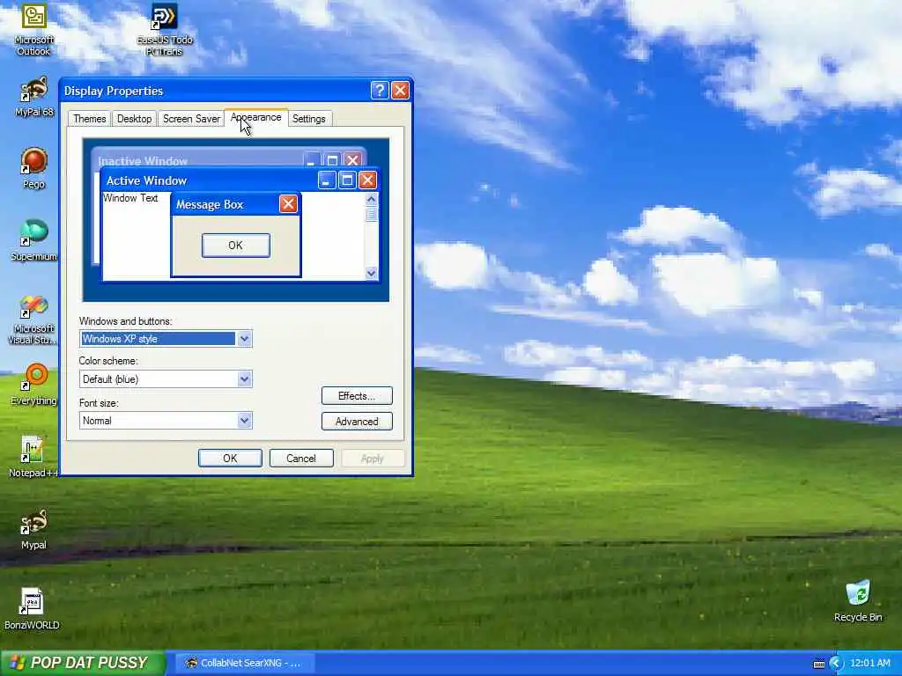Expand hidden system tray icons arrow
902x676 pixels.
(x=836, y=664)
